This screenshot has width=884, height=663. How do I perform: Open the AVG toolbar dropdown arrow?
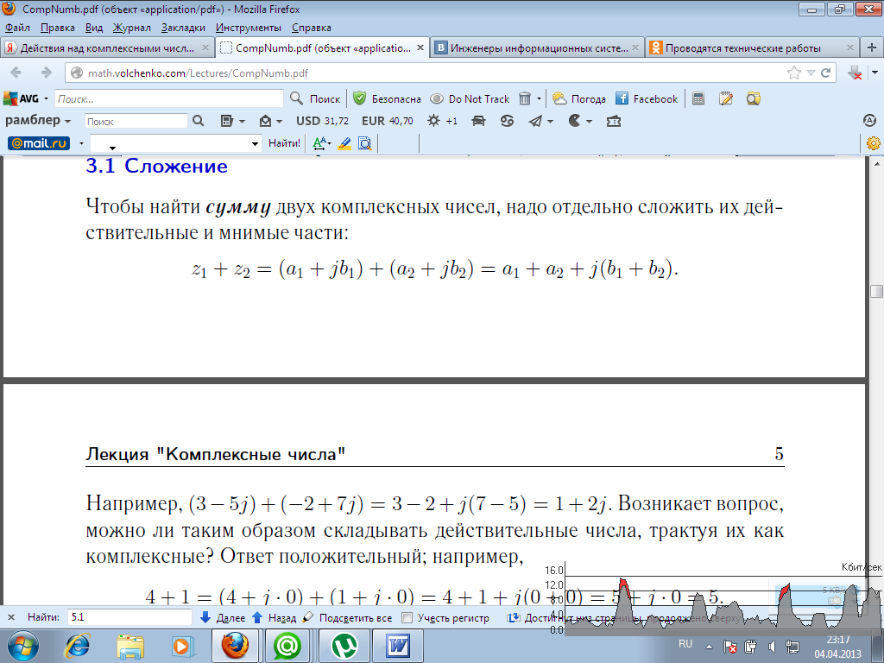(47, 98)
